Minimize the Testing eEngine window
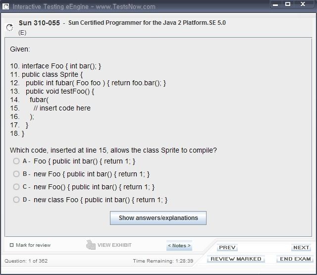 (275, 4)
